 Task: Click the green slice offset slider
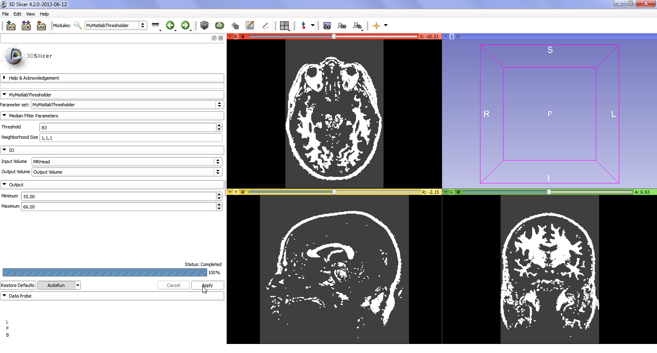[548, 192]
